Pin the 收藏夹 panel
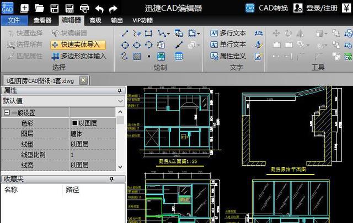 (x=111, y=179)
